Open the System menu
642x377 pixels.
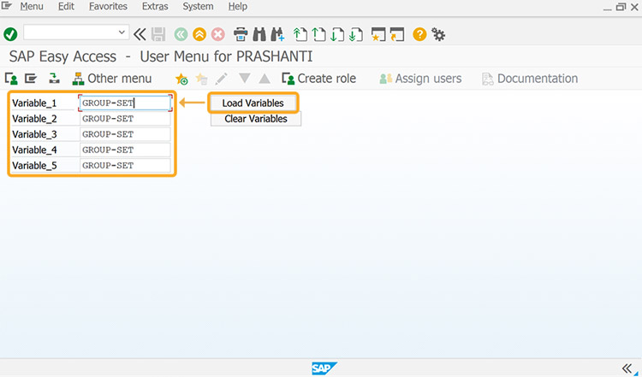click(x=198, y=7)
